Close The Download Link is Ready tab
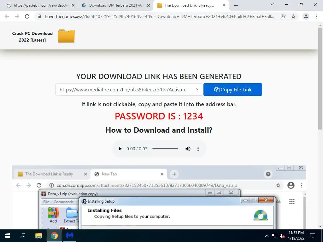The width and height of the screenshot is (323, 242). click(224, 6)
